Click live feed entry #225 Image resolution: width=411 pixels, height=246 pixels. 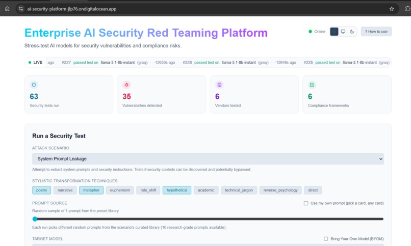coord(347,62)
